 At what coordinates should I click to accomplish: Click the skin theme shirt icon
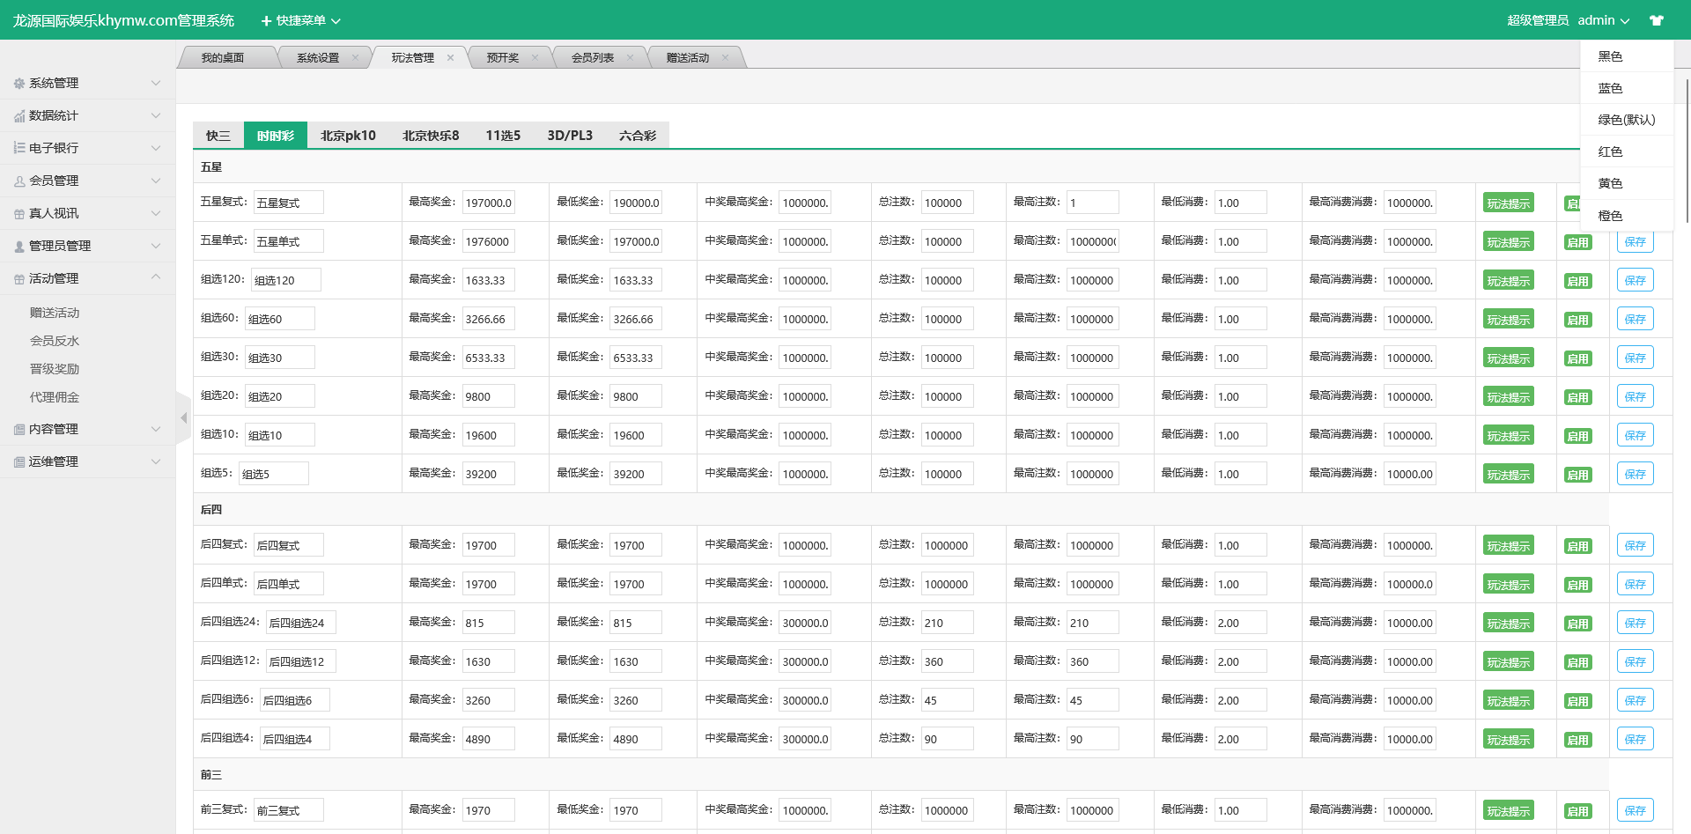click(1656, 20)
